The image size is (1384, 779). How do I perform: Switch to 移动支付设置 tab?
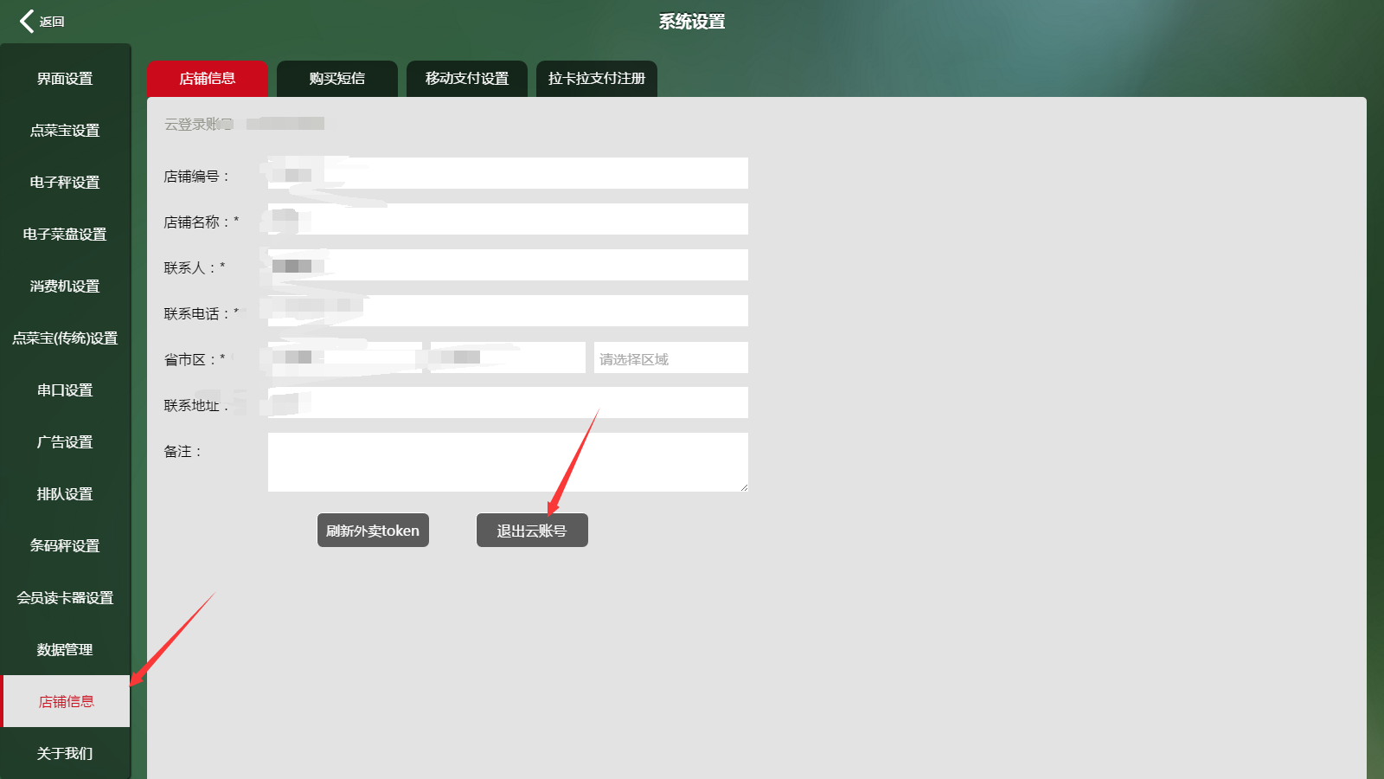pyautogui.click(x=467, y=79)
